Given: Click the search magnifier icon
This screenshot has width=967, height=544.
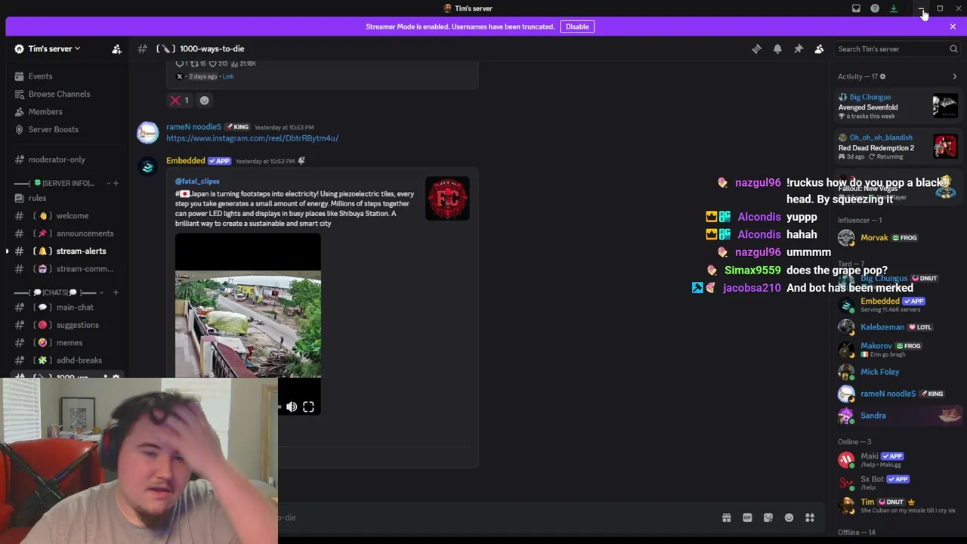Looking at the screenshot, I should (953, 49).
